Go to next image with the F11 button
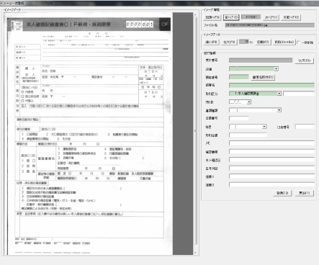 click(271, 17)
